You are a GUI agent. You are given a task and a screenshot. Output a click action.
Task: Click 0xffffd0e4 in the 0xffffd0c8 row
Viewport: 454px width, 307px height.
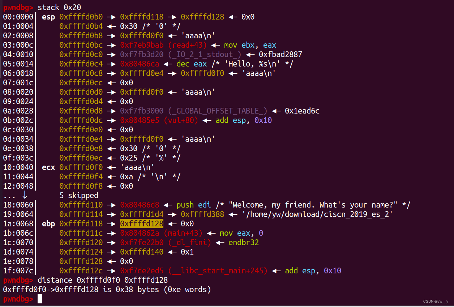click(x=142, y=73)
